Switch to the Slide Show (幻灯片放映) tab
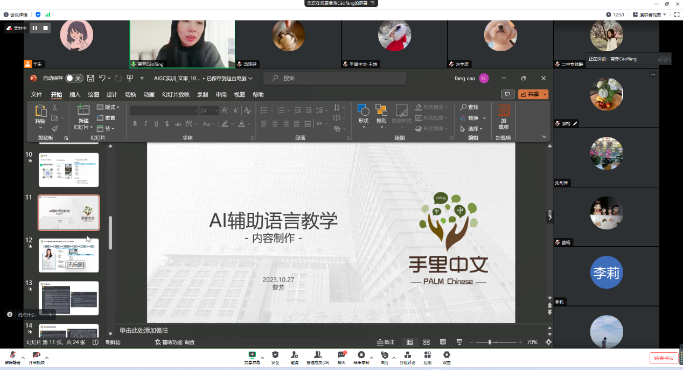 coord(176,95)
